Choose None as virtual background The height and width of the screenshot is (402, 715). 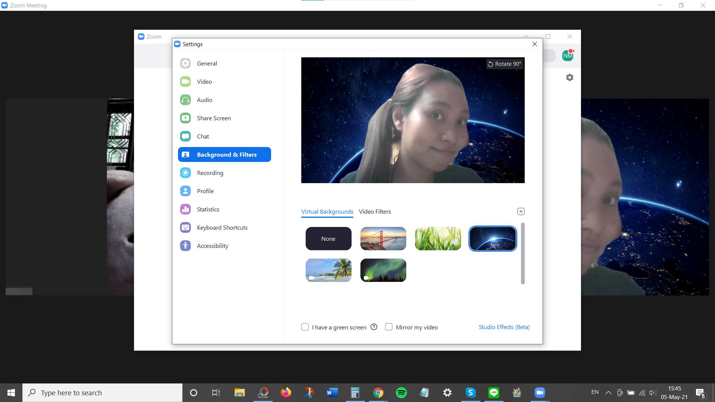328,239
